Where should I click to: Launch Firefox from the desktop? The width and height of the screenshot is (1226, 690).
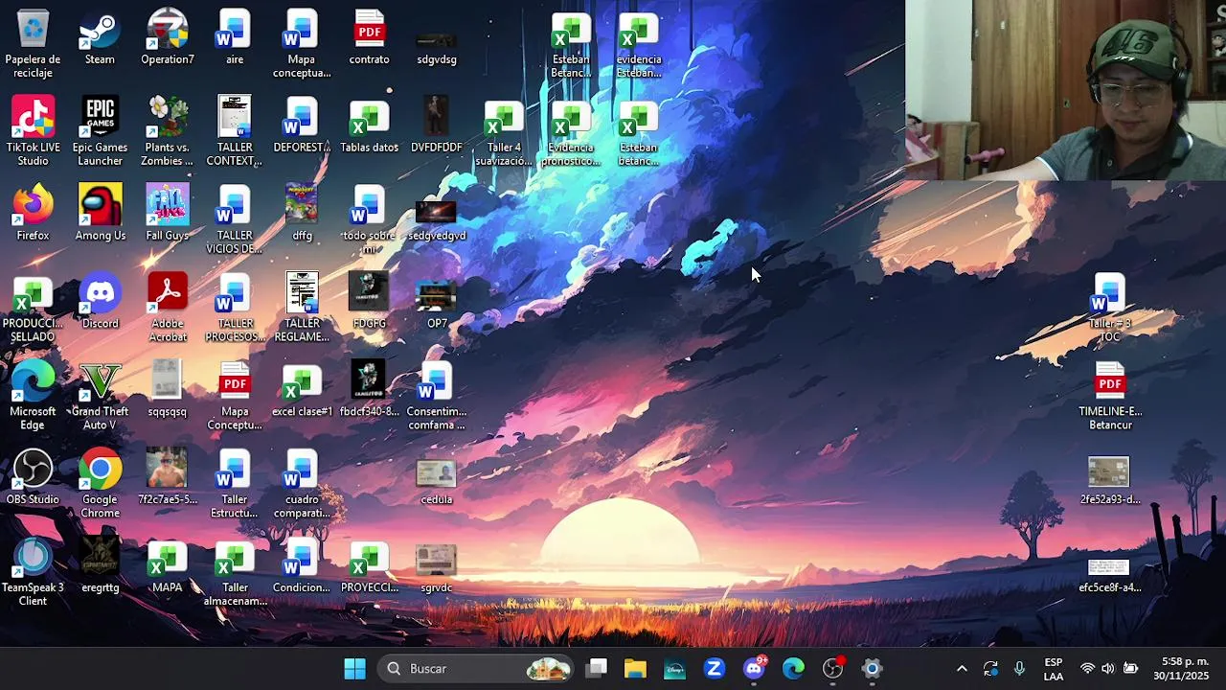[33, 213]
